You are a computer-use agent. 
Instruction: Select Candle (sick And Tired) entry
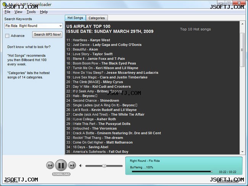pos(105,115)
